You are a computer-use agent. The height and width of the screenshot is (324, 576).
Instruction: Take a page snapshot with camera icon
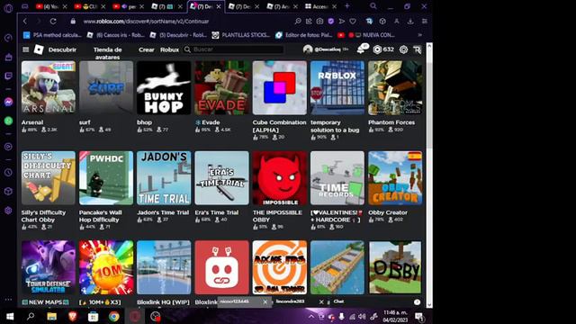[320, 22]
